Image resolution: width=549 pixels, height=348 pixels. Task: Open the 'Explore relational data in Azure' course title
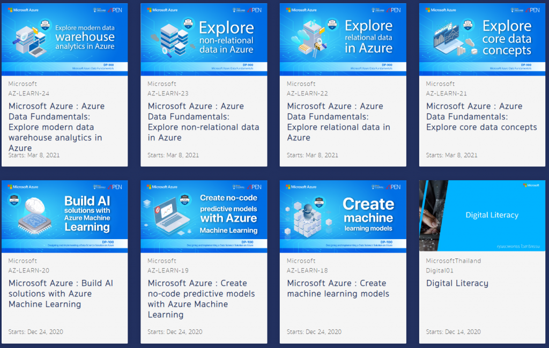339,122
